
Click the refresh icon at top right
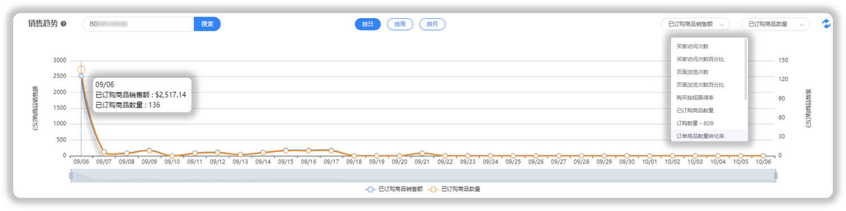[x=826, y=24]
